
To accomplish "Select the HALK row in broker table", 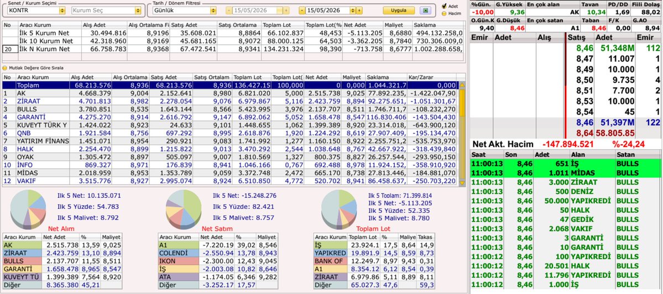I will [x=229, y=149].
